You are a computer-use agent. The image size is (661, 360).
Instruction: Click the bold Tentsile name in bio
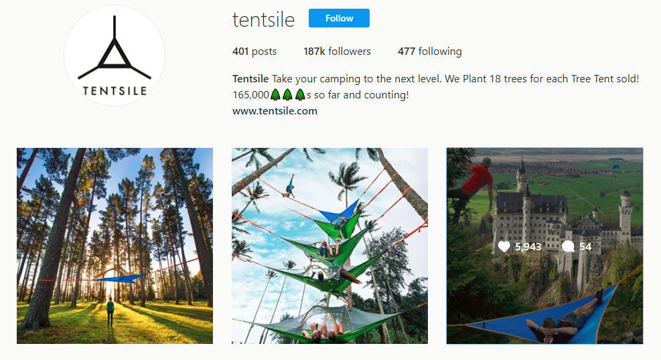tap(250, 79)
